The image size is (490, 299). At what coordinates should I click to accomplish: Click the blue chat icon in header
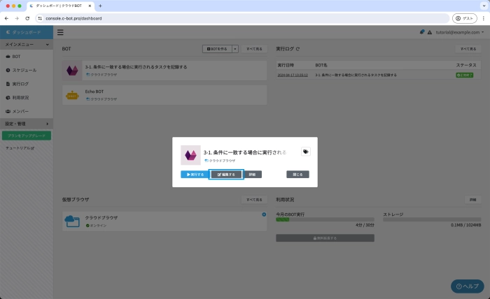(422, 32)
